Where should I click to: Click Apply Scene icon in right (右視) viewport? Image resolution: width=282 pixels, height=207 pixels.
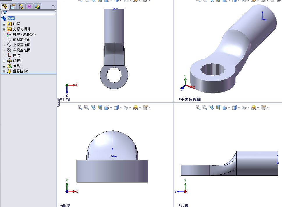pyautogui.click(x=253, y=107)
